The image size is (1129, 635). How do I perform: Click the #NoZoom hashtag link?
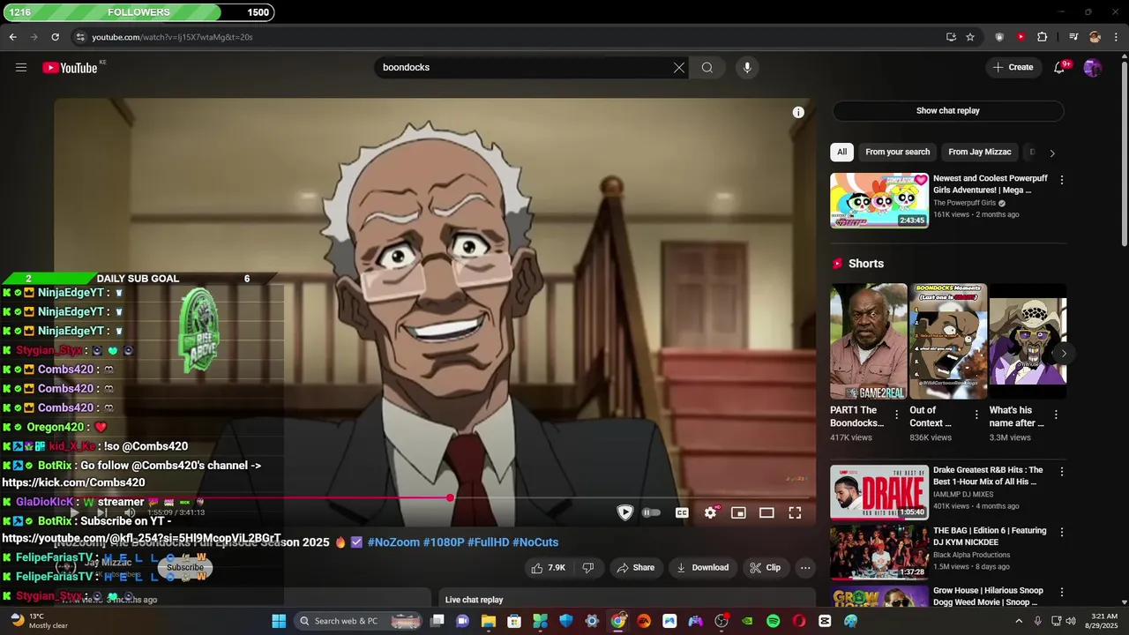coord(393,542)
